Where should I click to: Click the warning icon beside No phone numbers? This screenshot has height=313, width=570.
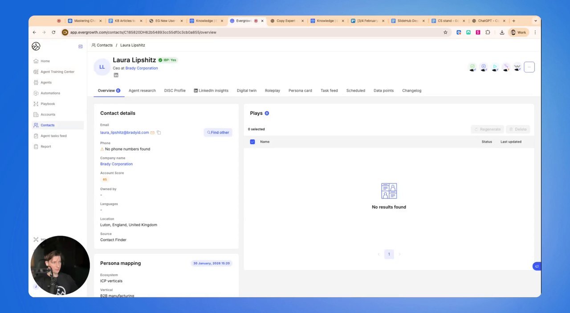(x=102, y=149)
